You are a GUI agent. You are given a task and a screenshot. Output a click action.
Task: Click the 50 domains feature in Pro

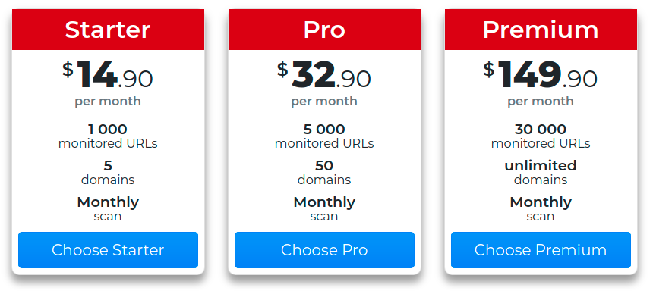pos(324,173)
